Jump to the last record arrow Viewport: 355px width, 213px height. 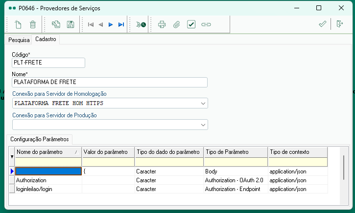click(x=121, y=24)
